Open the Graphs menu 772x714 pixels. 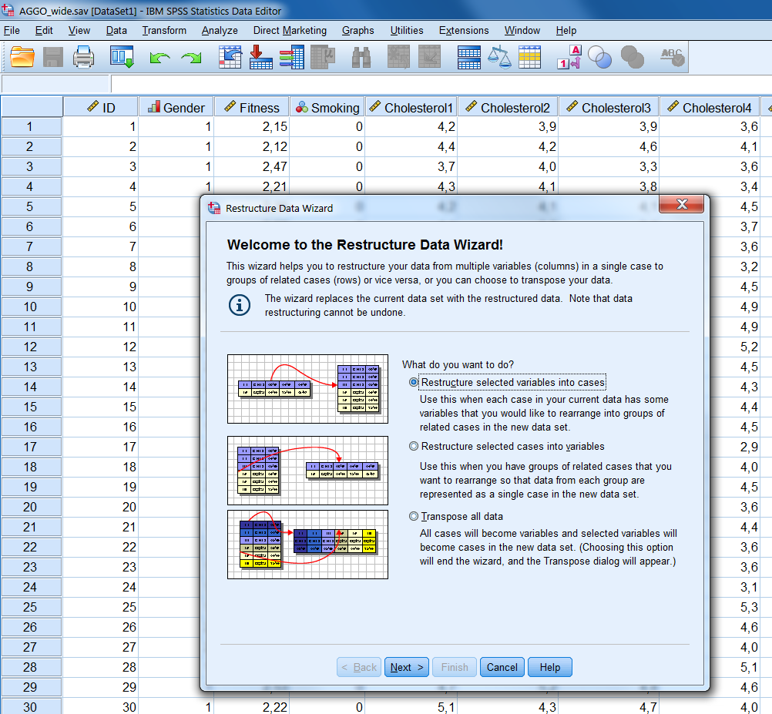tap(357, 30)
